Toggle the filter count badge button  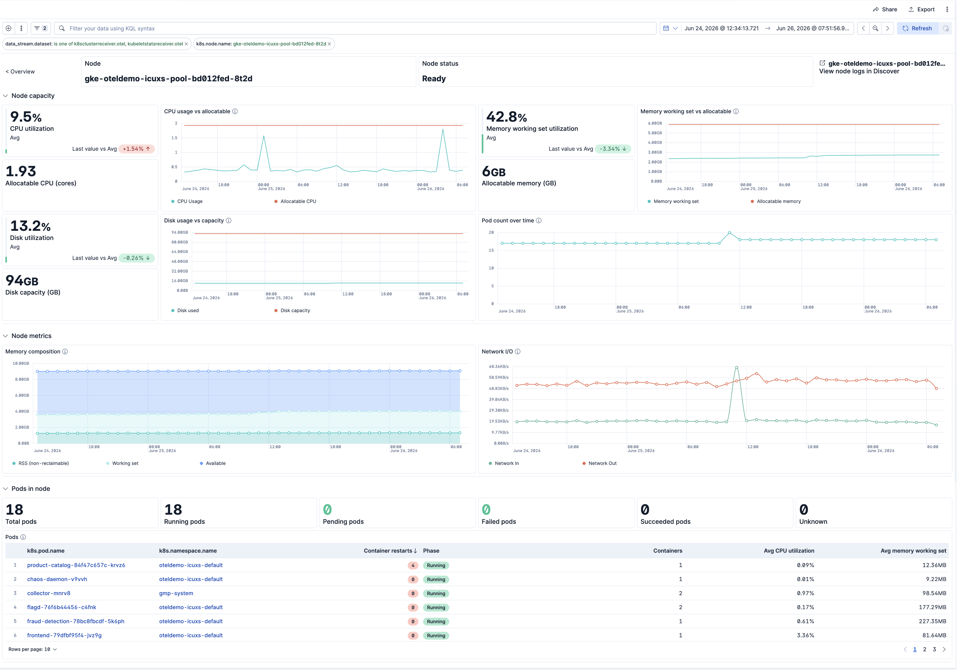point(40,28)
